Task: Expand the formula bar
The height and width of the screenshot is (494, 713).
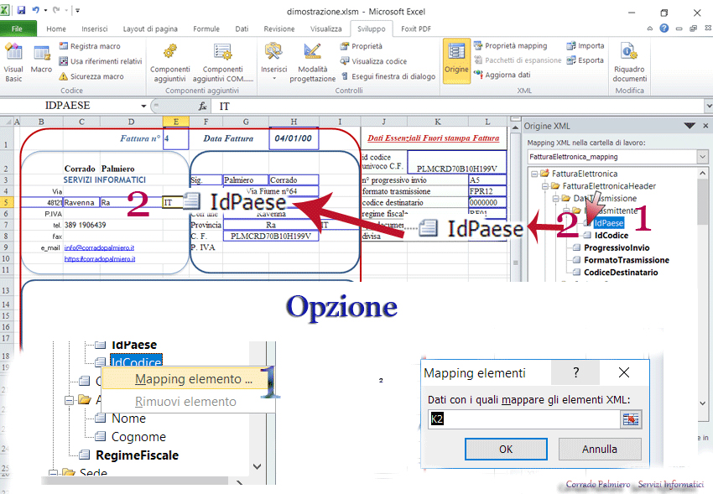Action: 709,106
